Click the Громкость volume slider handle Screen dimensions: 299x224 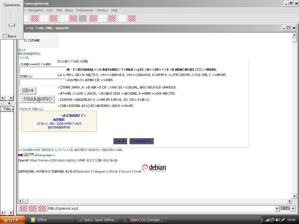click(x=12, y=25)
